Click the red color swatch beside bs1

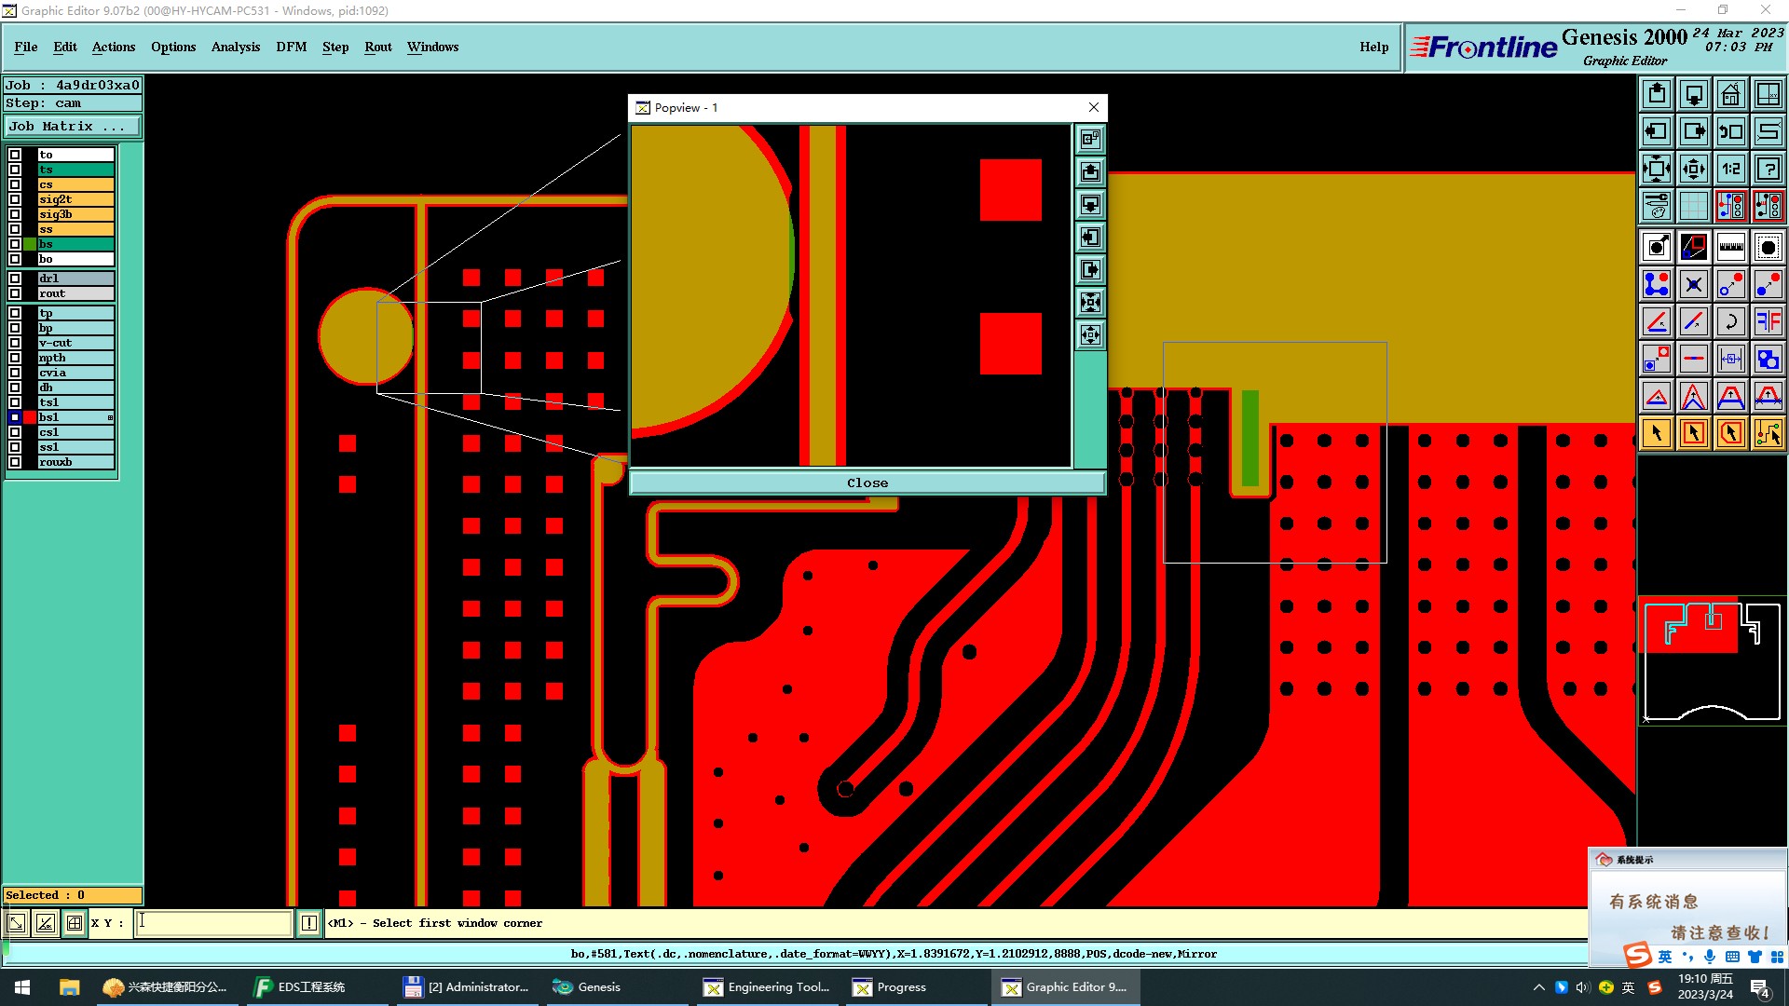click(x=30, y=417)
